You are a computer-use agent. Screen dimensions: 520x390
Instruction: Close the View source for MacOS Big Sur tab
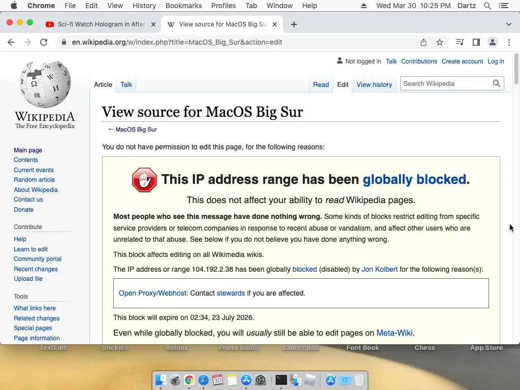point(275,24)
